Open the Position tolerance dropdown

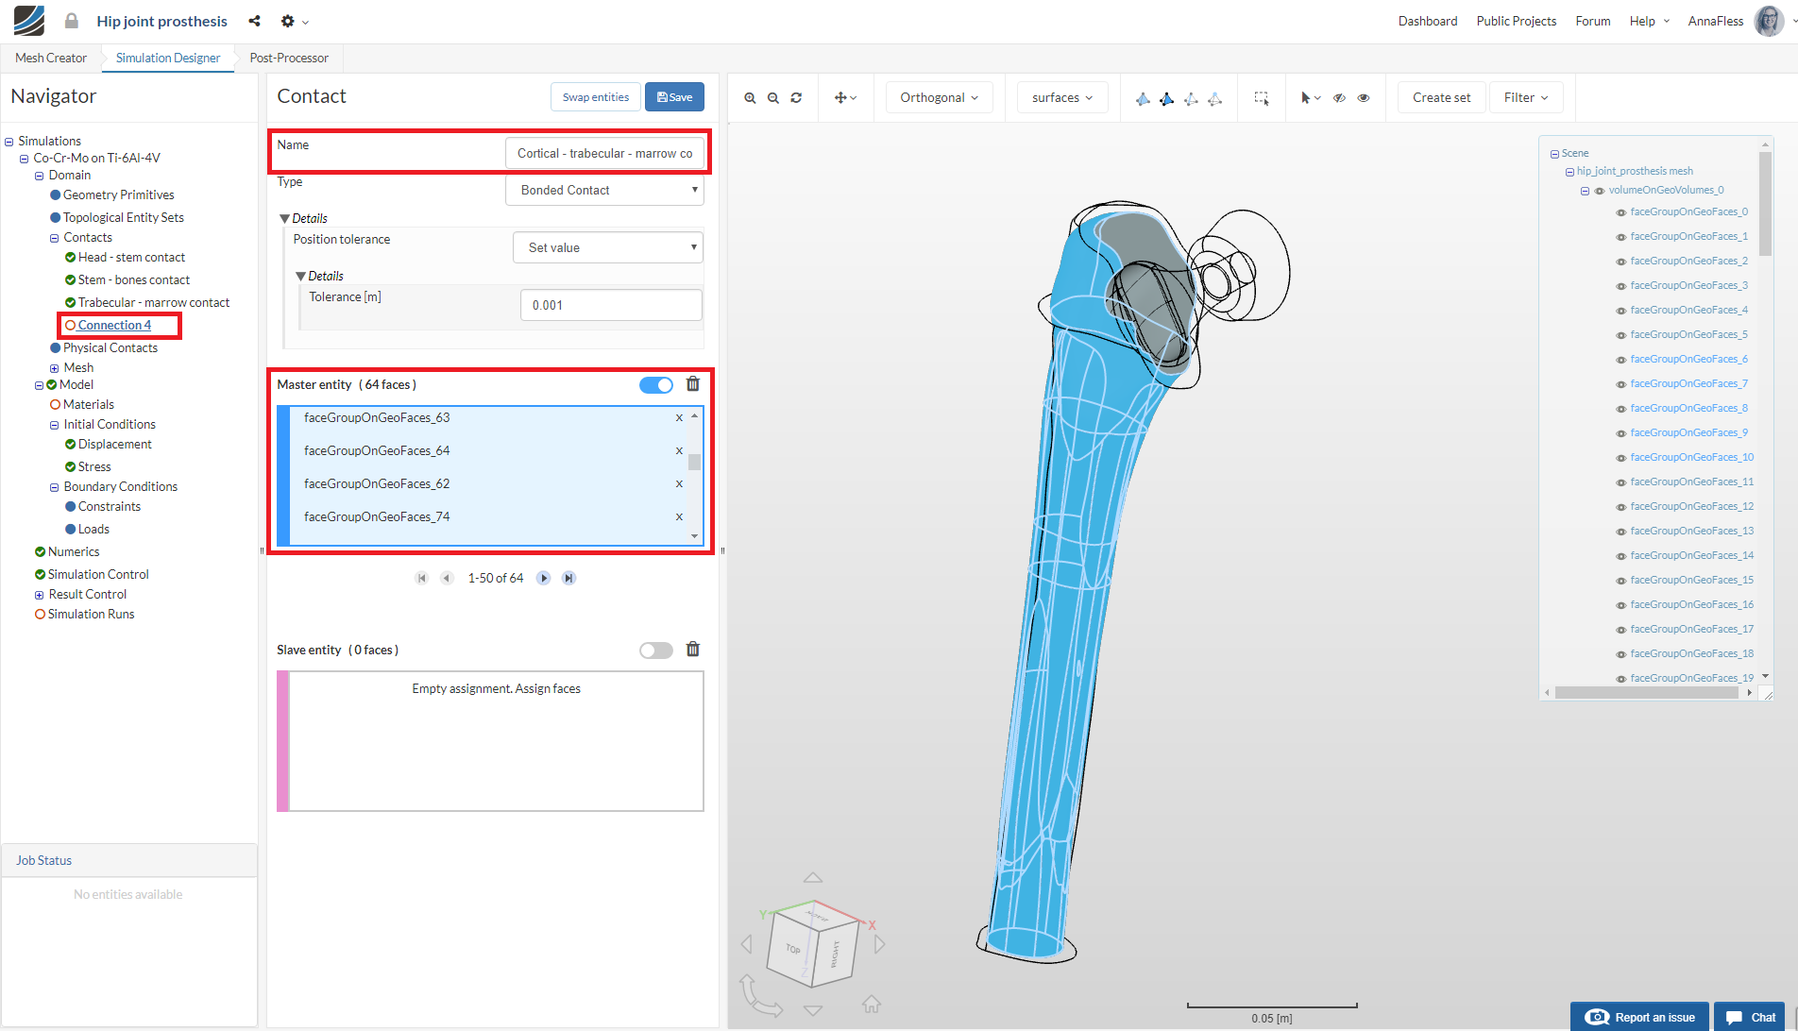pyautogui.click(x=608, y=247)
